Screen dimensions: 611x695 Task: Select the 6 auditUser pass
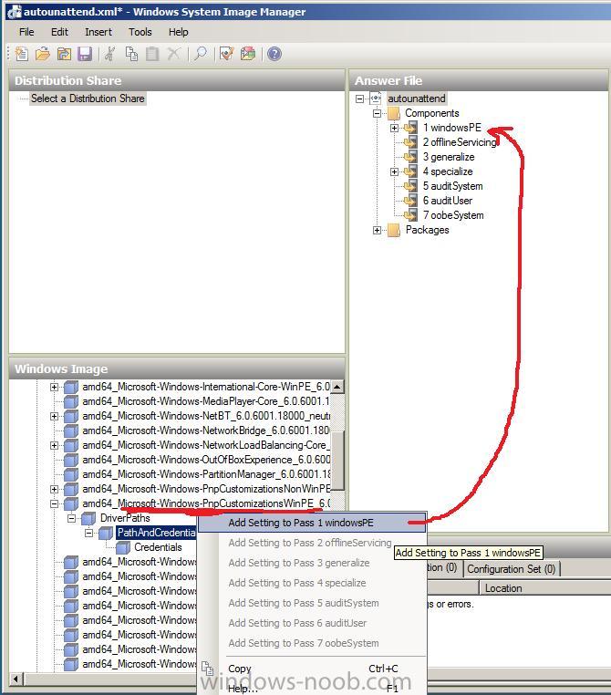pos(448,201)
